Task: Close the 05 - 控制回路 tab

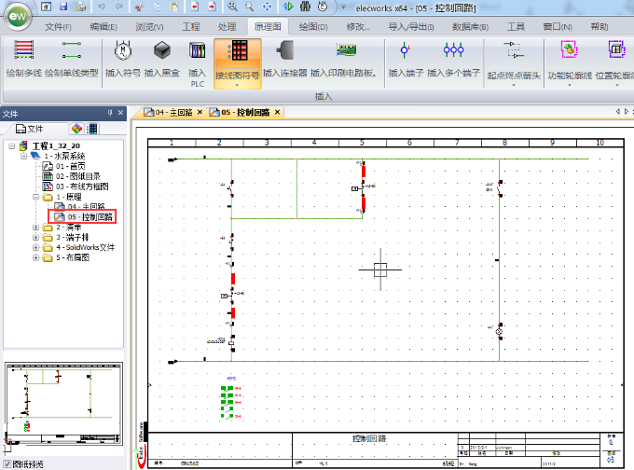Action: tap(277, 113)
